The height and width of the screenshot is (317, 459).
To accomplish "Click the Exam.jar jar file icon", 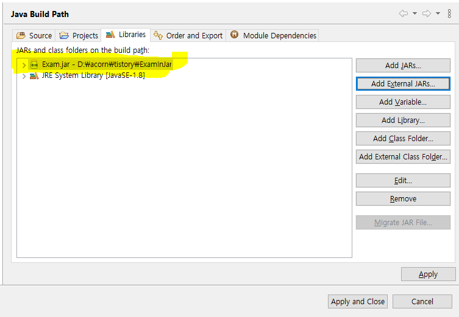I will (34, 64).
